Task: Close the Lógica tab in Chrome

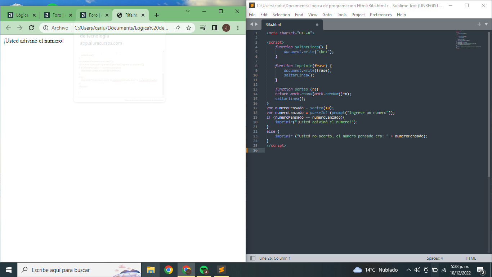Action: click(x=34, y=15)
